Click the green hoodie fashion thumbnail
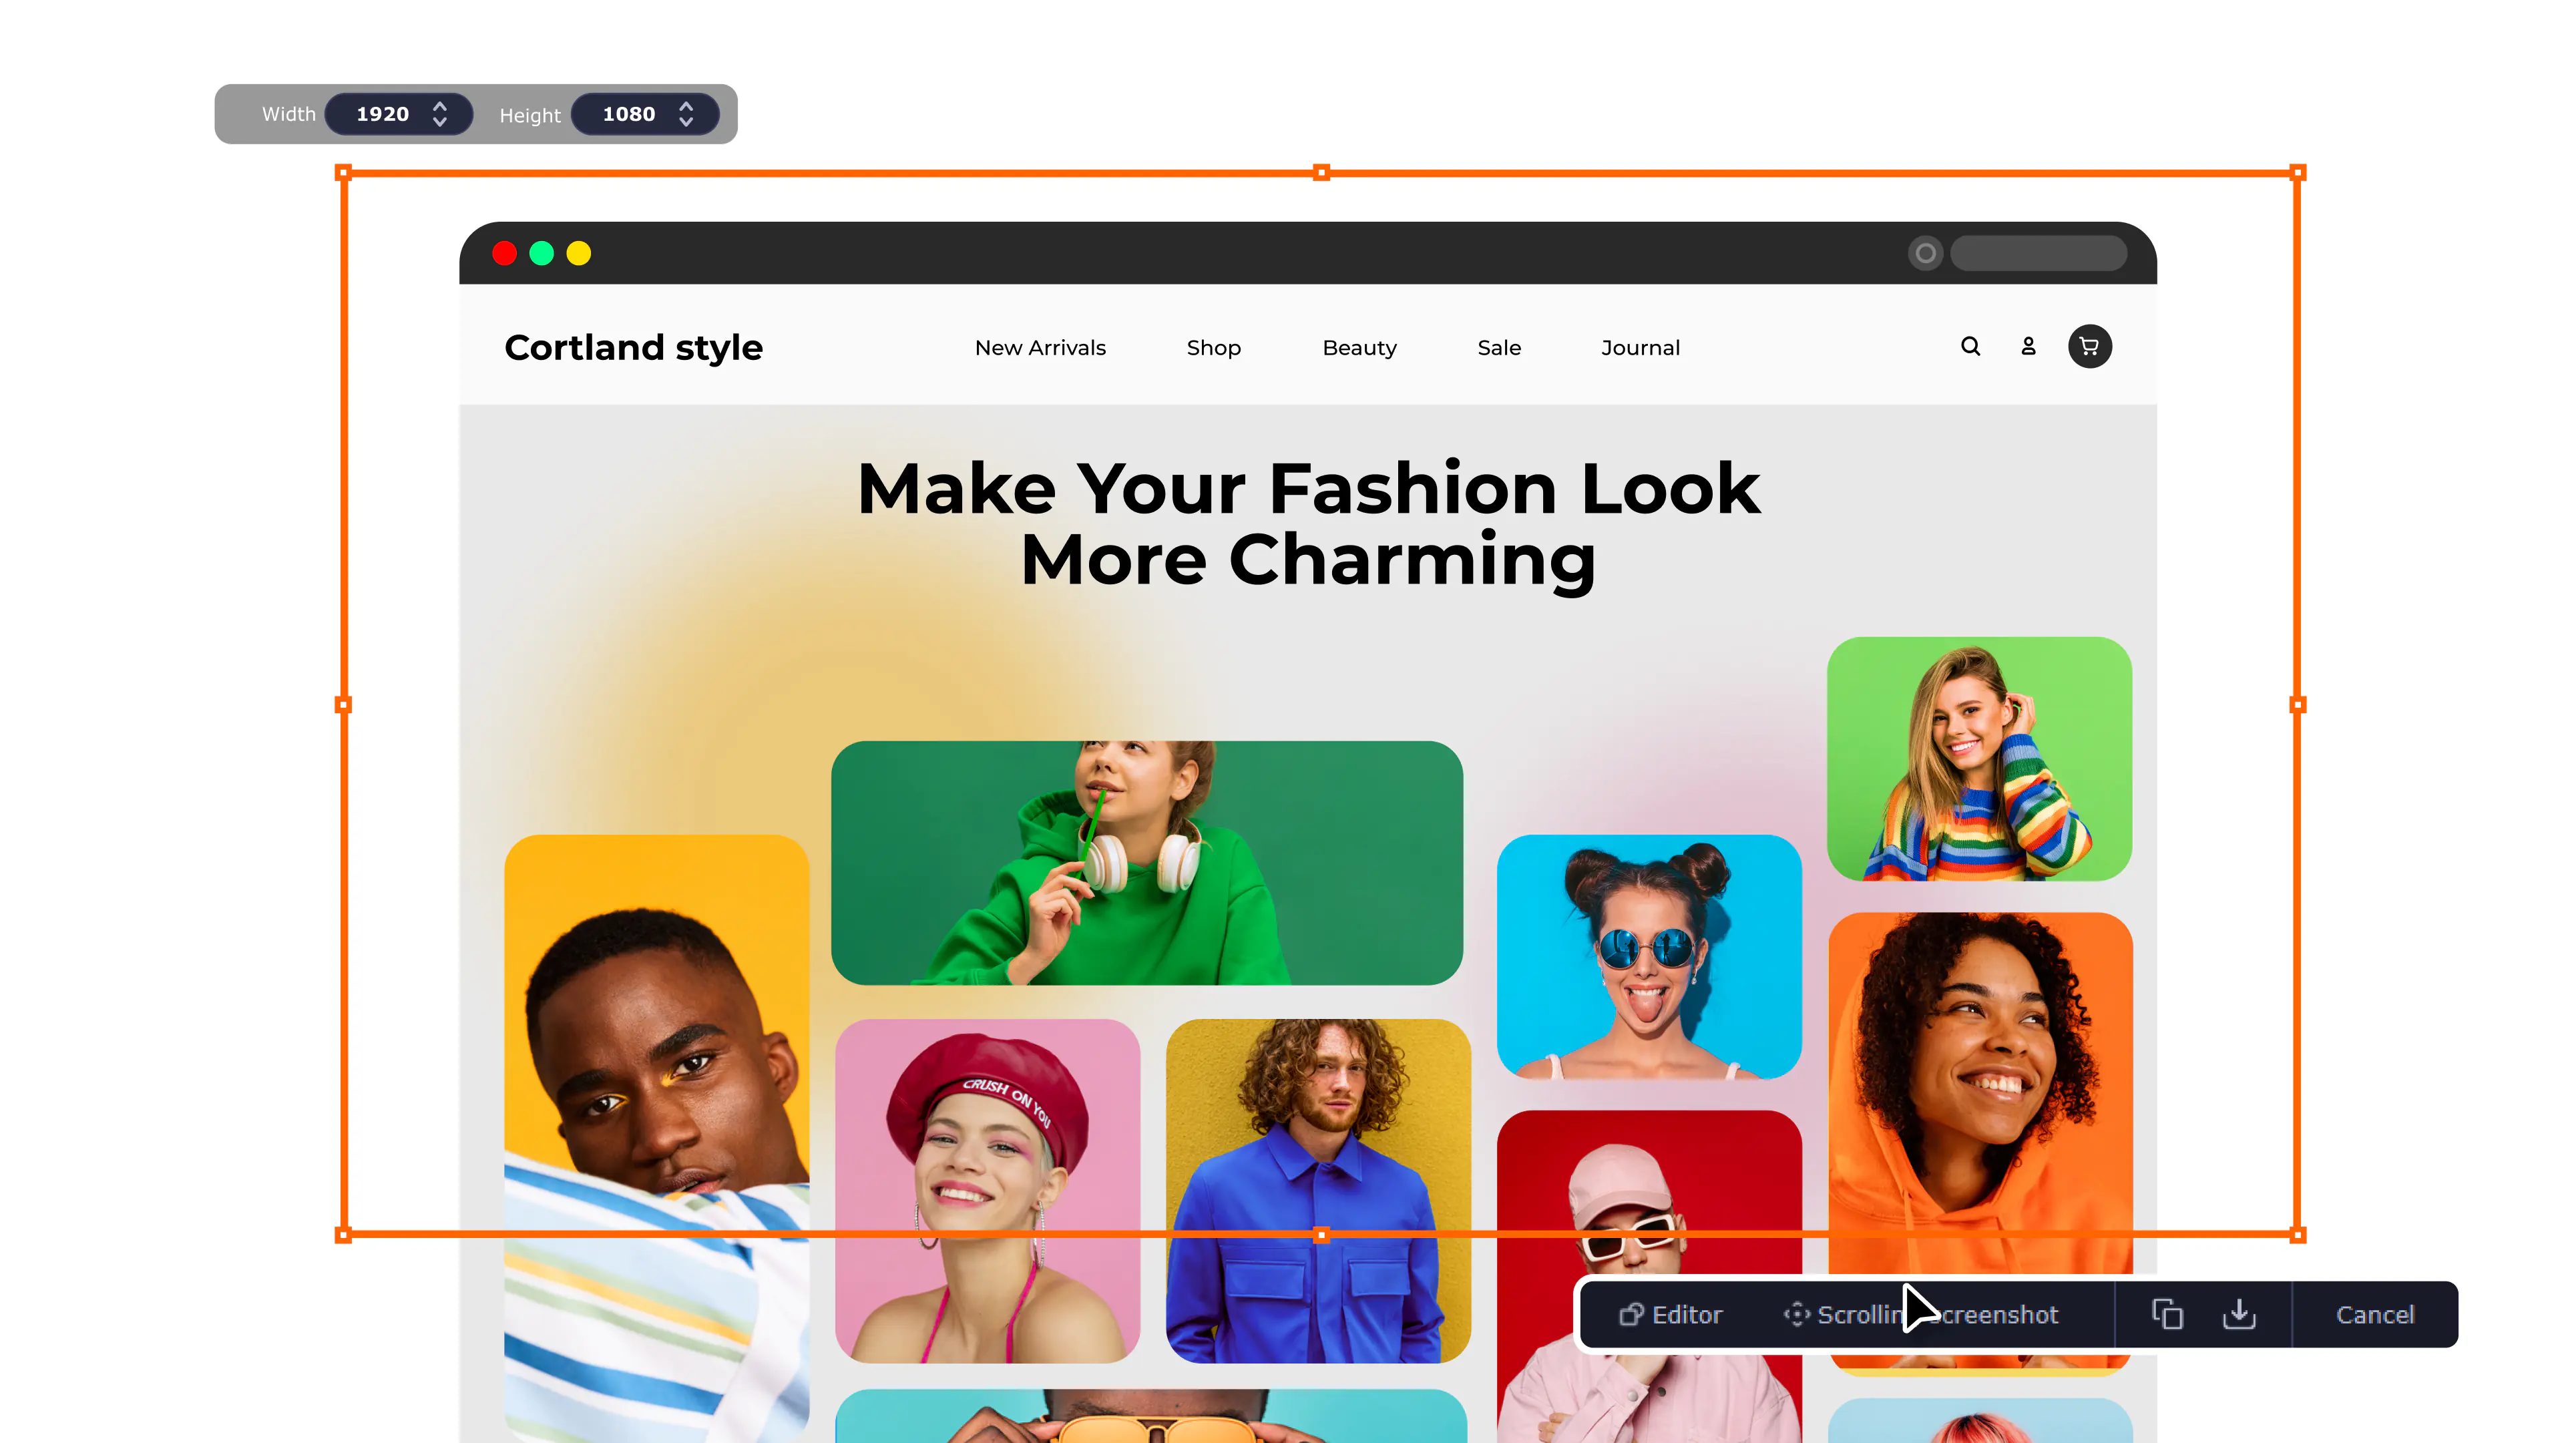This screenshot has height=1443, width=2564. 1148,863
